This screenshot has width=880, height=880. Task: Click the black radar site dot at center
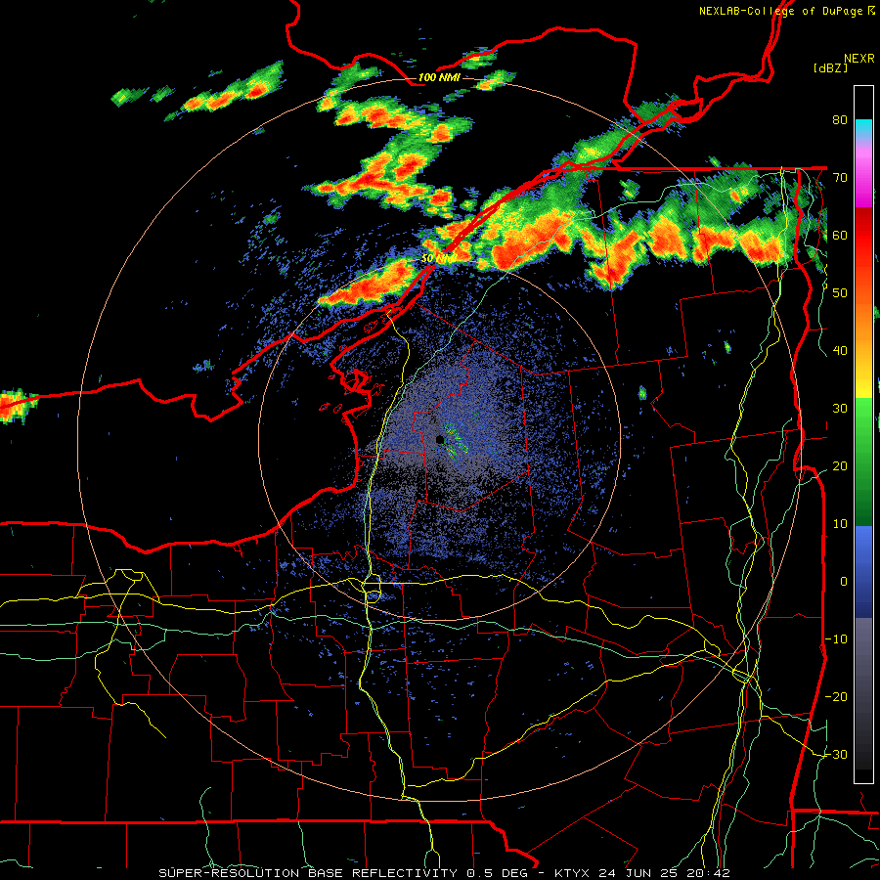pos(440,439)
